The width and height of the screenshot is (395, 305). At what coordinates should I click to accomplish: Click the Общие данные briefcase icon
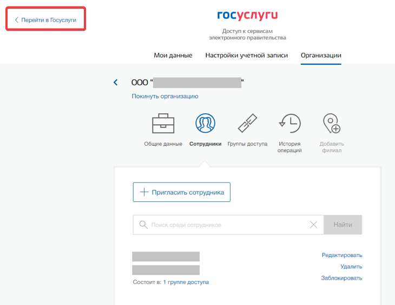click(163, 123)
